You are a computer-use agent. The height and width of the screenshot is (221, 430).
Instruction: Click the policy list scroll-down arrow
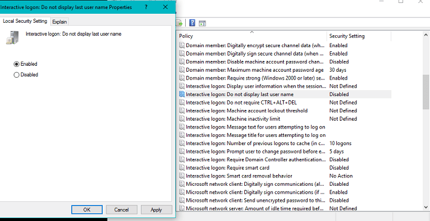click(x=426, y=207)
